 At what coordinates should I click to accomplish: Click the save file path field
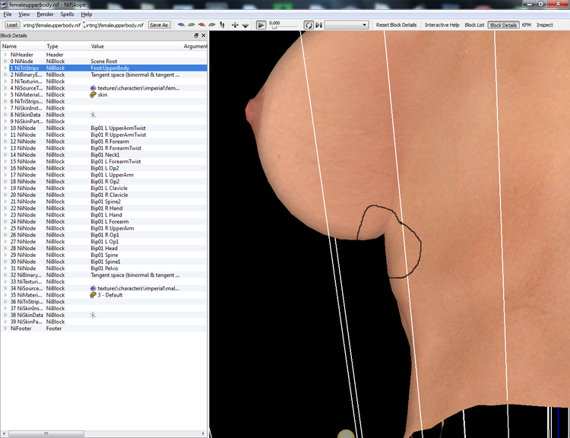115,25
